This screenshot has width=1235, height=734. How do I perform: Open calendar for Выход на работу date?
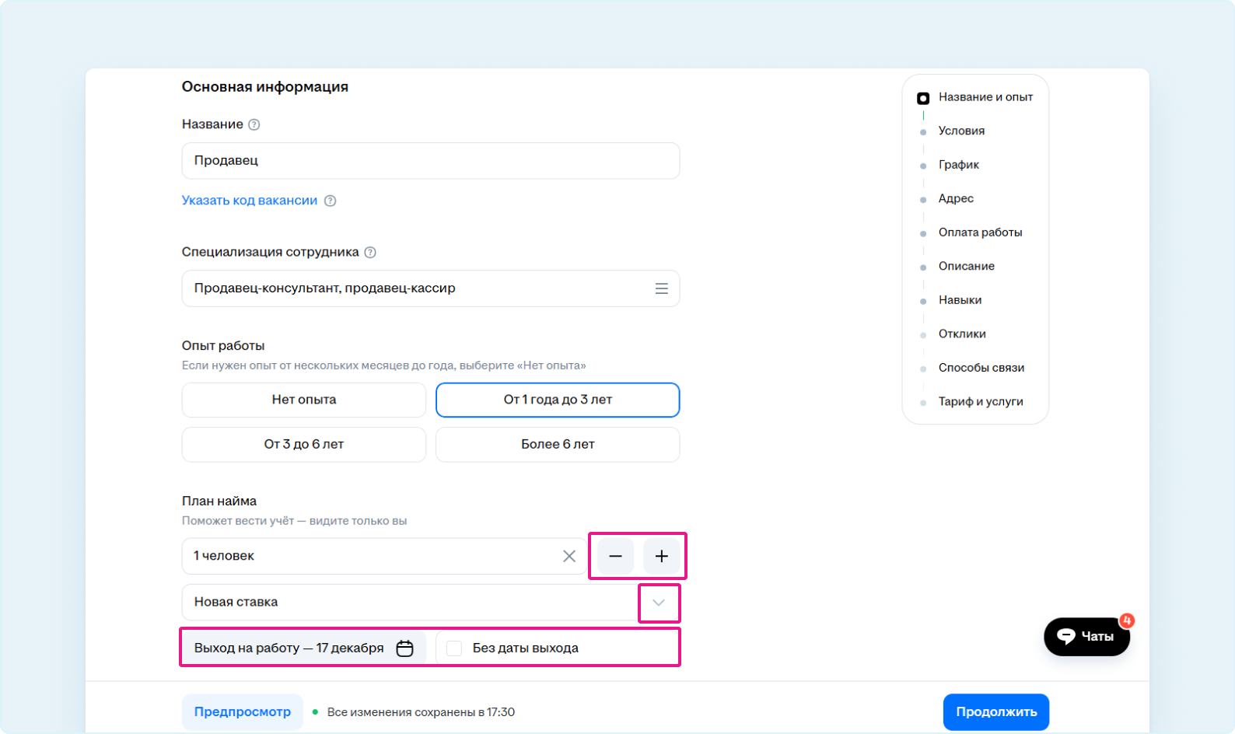click(404, 648)
